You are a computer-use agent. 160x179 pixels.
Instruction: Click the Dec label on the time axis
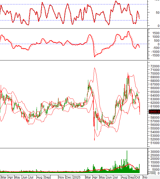69,177
